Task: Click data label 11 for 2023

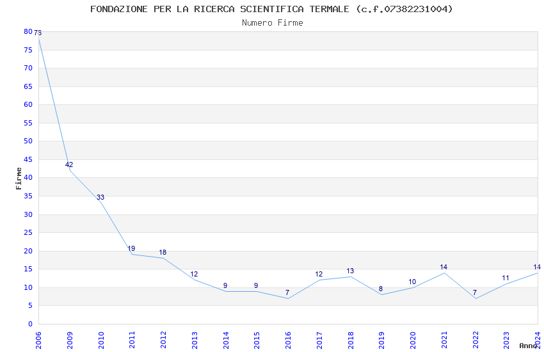Action: point(506,278)
